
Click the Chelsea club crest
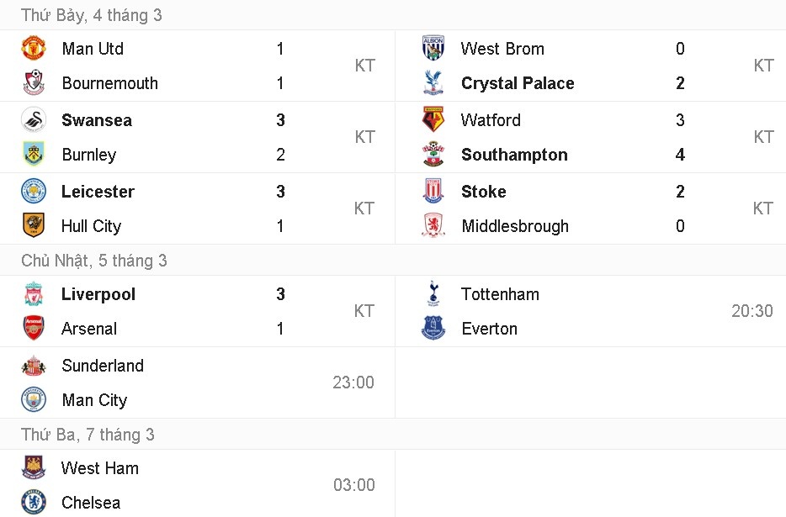click(x=34, y=503)
